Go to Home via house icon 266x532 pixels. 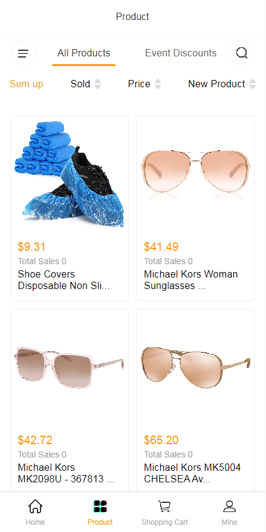[x=35, y=507]
